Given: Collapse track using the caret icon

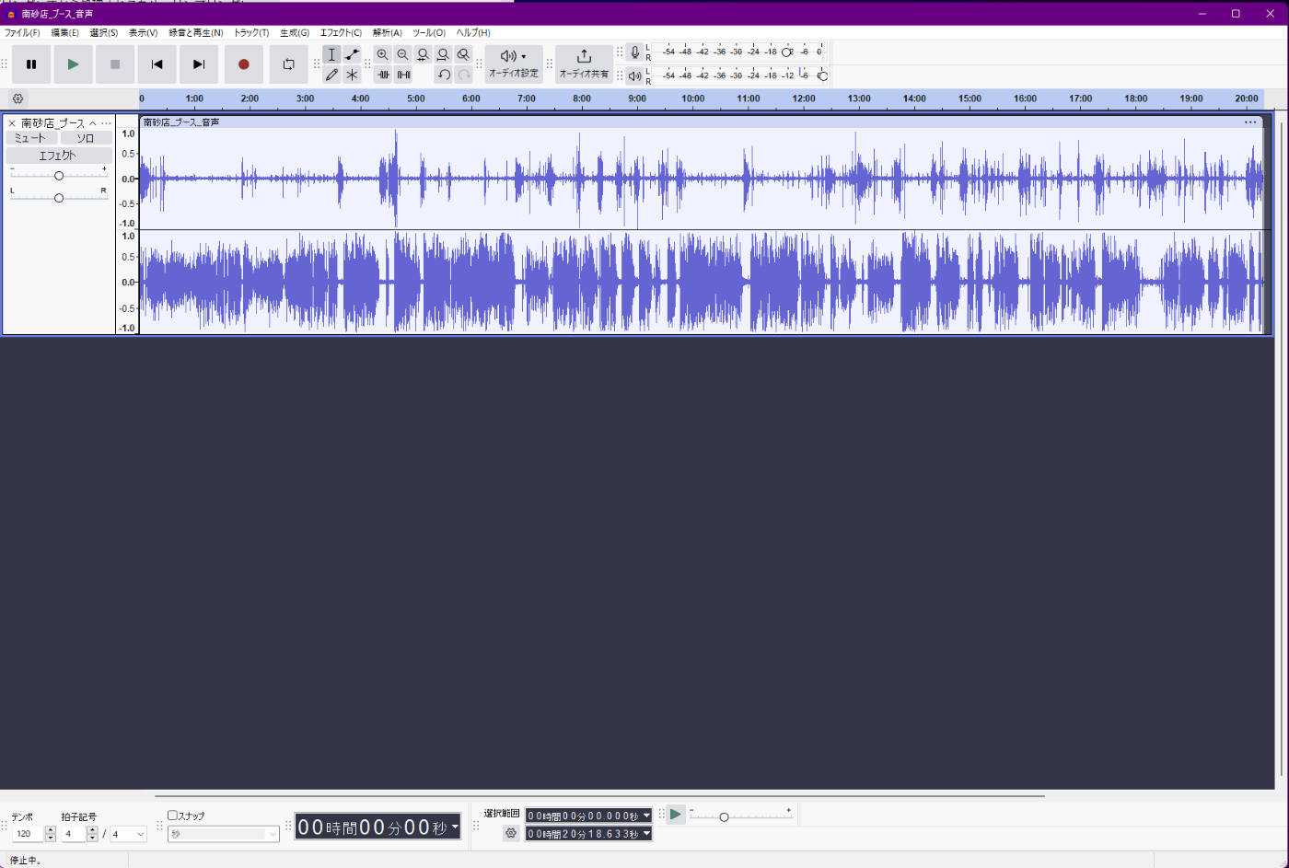Looking at the screenshot, I should (92, 123).
